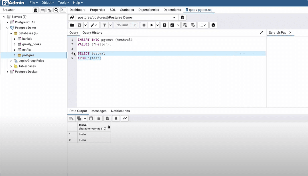
Task: Click the Commit transaction icon
Action: 185,25
